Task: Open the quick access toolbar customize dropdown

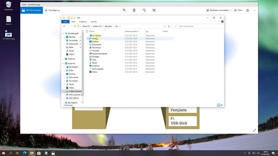Action: [74, 18]
